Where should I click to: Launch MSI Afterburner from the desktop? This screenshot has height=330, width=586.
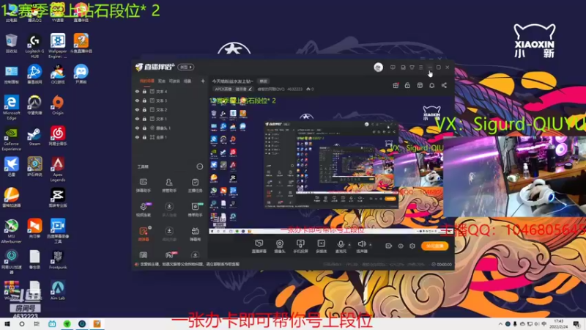(x=11, y=232)
